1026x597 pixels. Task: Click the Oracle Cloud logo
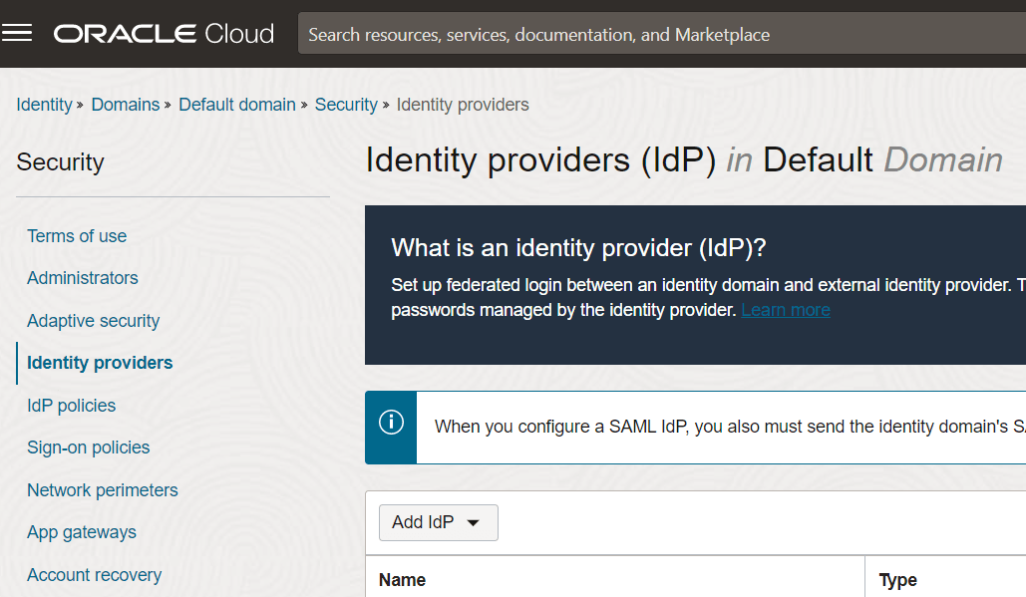point(163,33)
